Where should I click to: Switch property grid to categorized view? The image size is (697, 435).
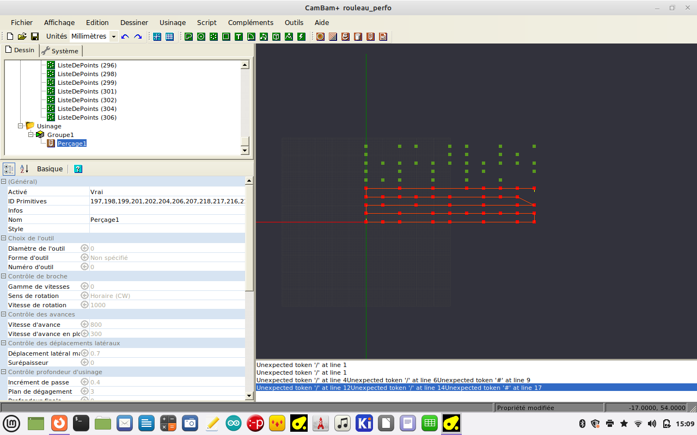[x=9, y=169]
